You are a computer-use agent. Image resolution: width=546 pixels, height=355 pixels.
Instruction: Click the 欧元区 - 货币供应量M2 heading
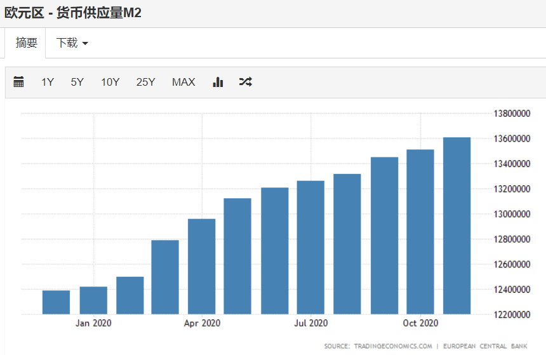73,13
